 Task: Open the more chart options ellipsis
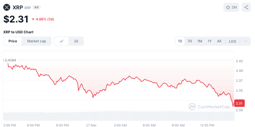pyautogui.click(x=246, y=41)
